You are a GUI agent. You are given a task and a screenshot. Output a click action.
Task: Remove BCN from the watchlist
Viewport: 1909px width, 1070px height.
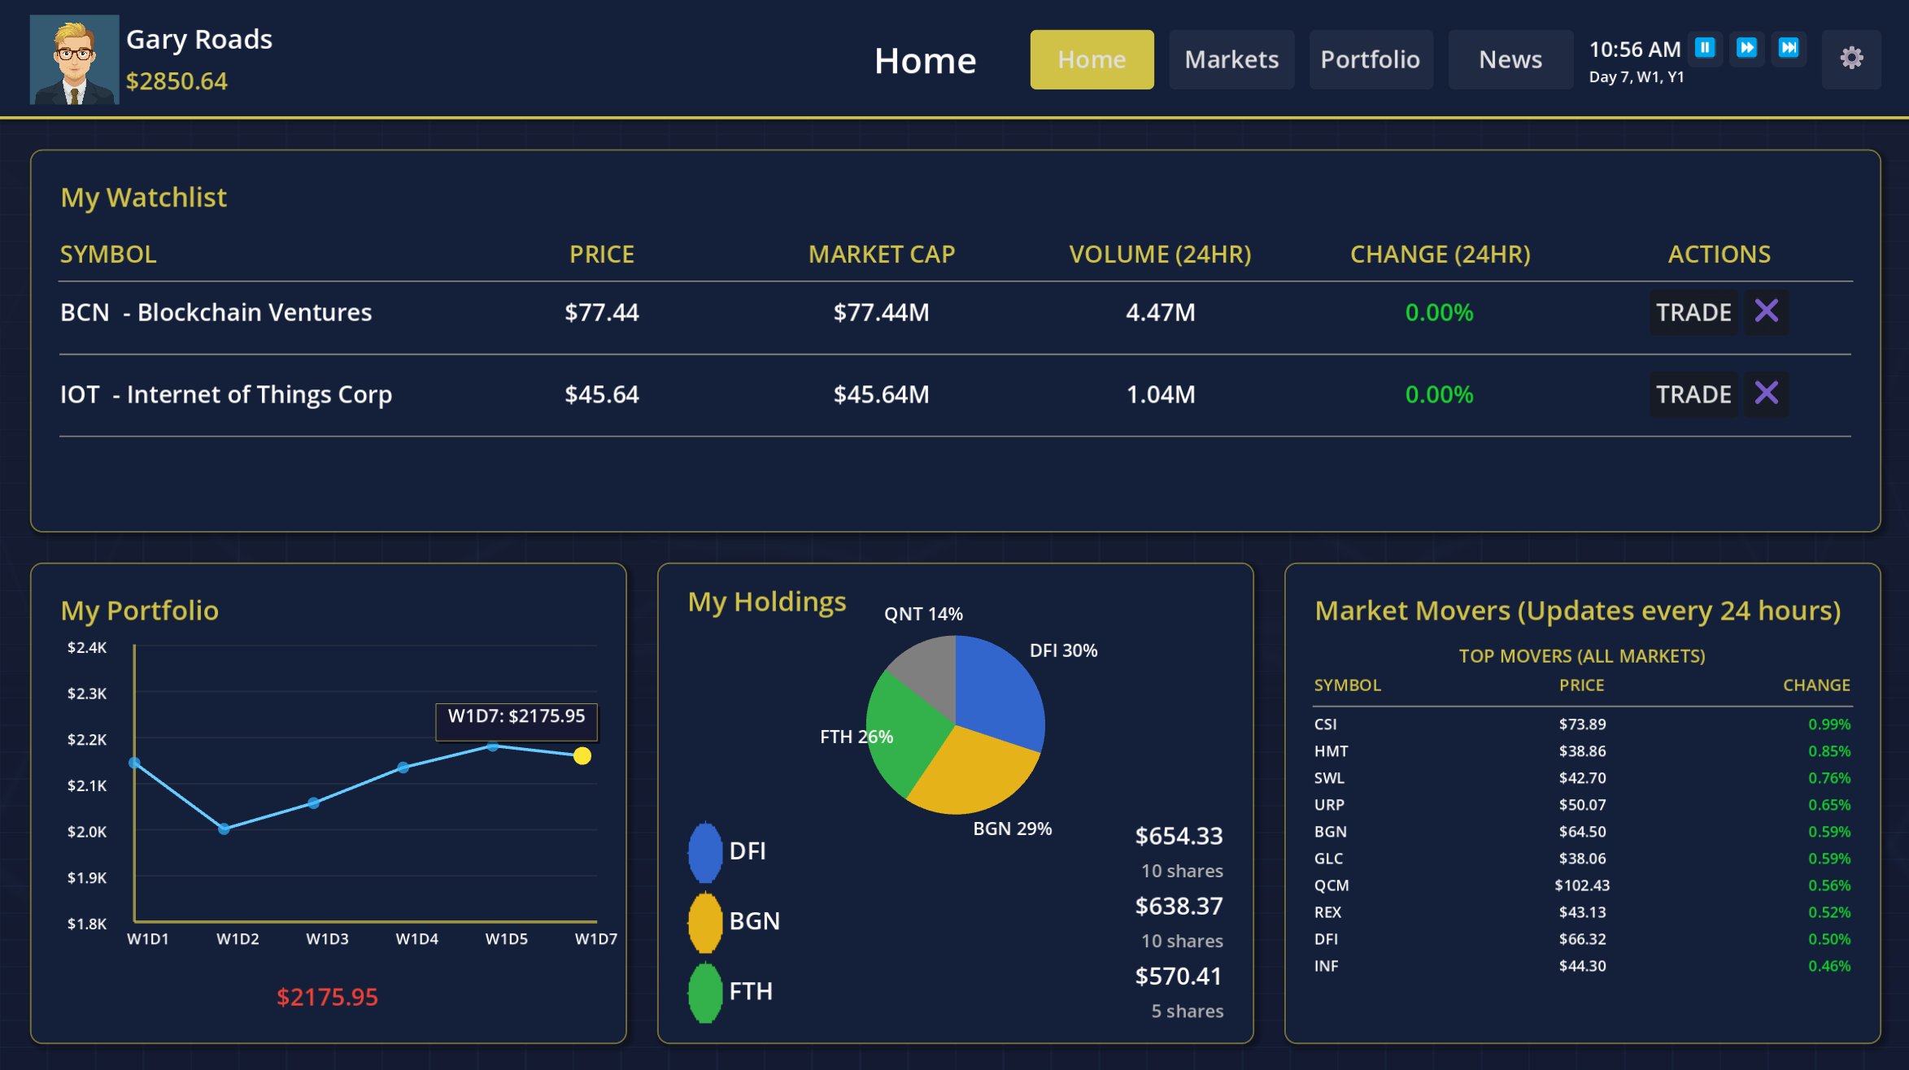(1766, 311)
